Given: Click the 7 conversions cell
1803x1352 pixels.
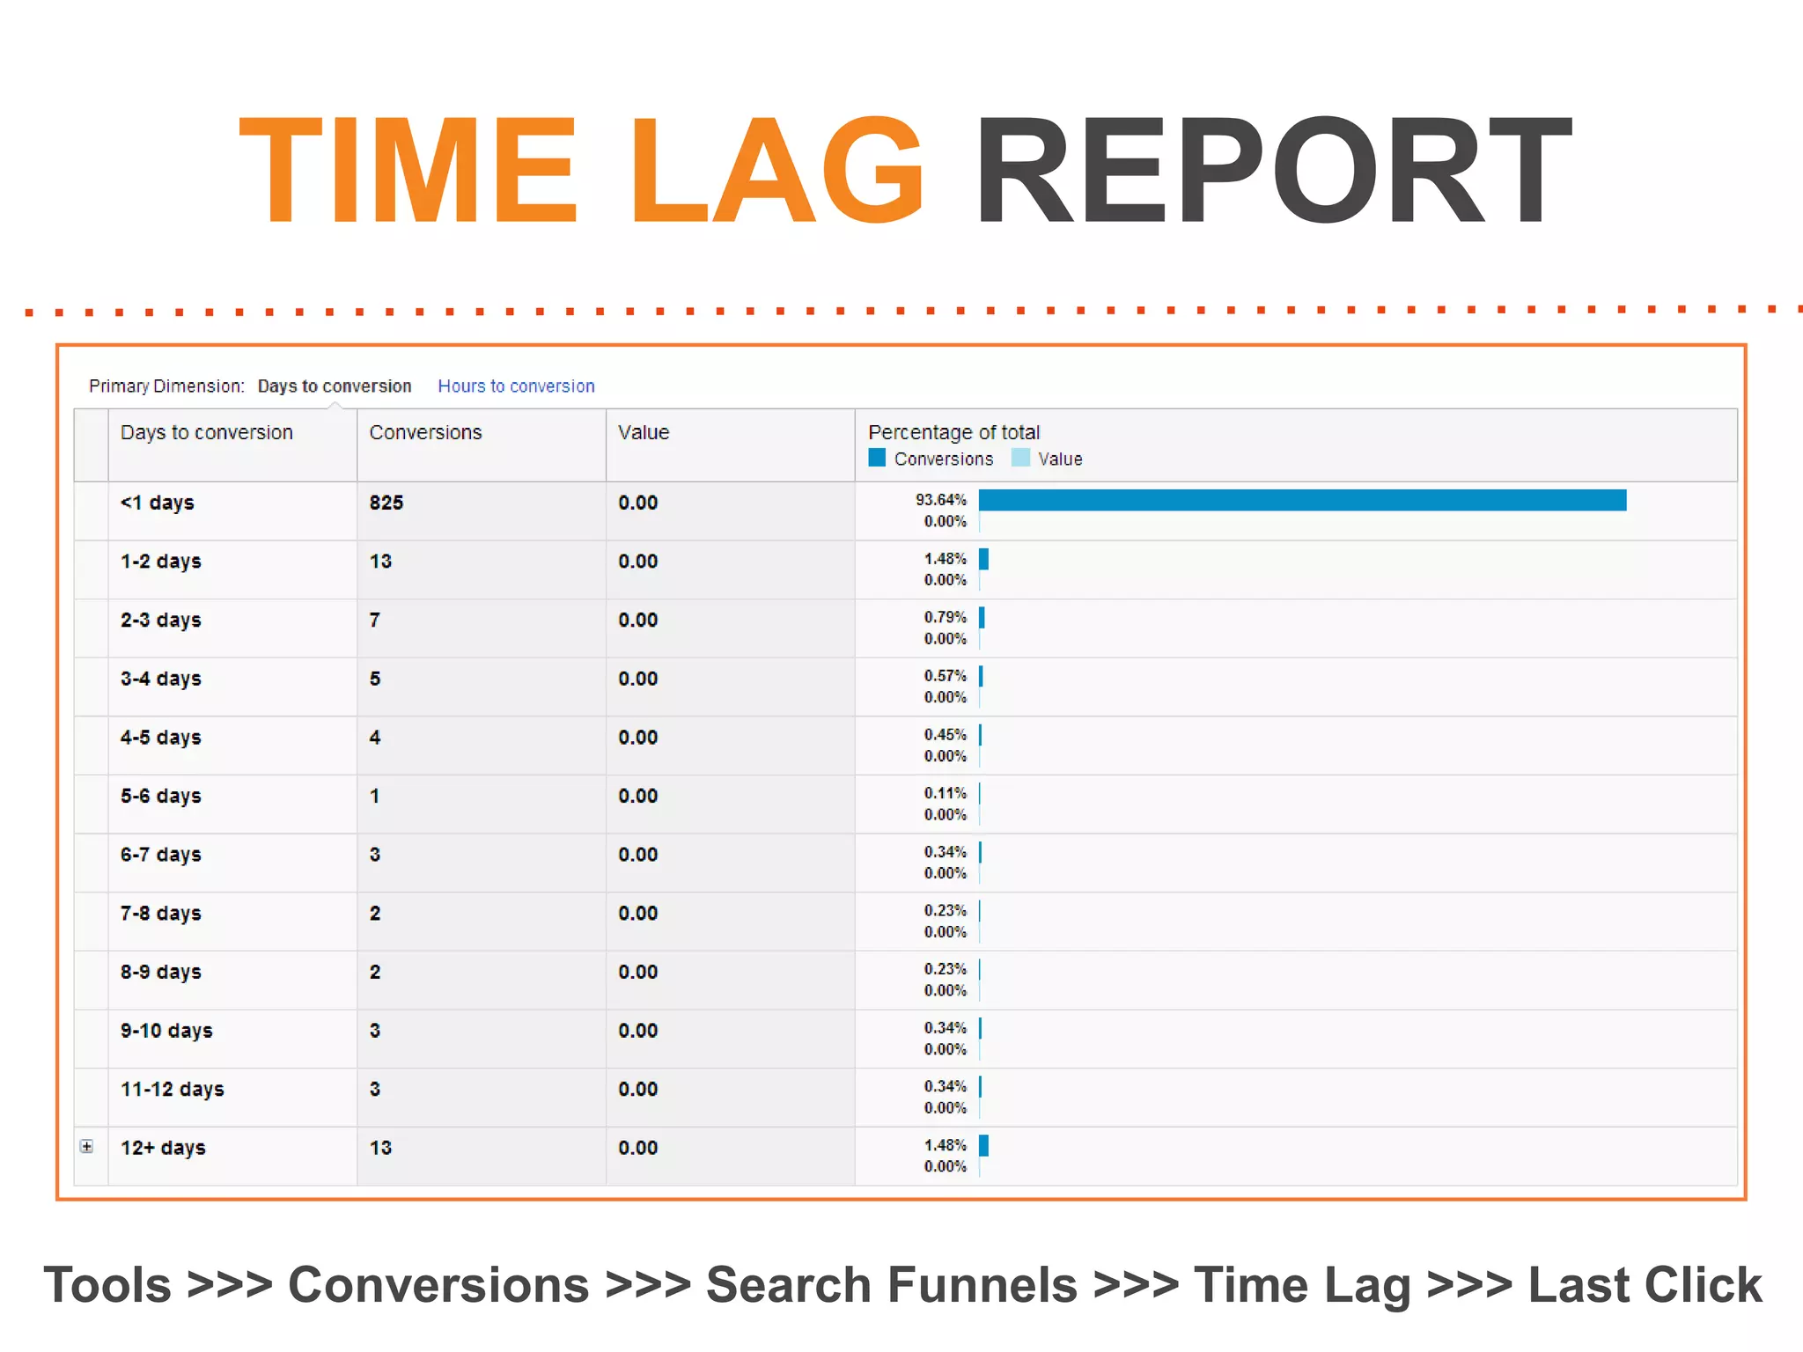Looking at the screenshot, I should point(375,620).
